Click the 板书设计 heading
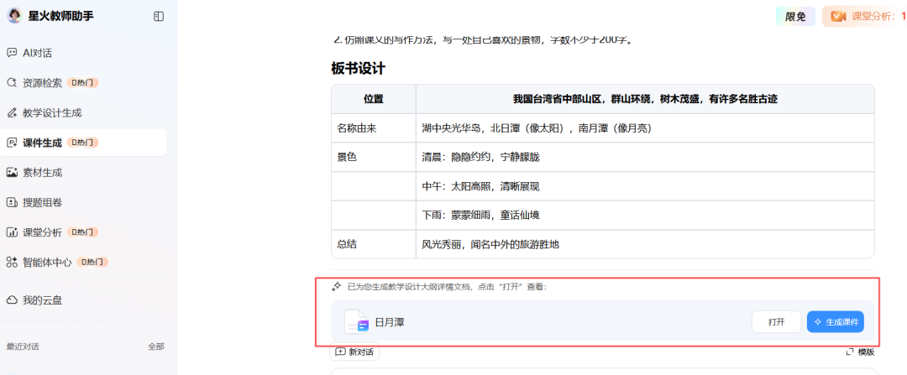Image resolution: width=907 pixels, height=375 pixels. click(358, 69)
